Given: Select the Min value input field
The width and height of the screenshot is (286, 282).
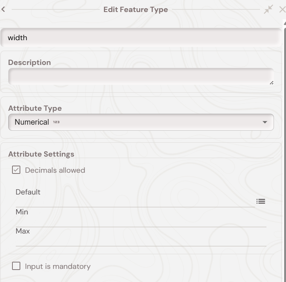Looking at the screenshot, I should [141, 222].
